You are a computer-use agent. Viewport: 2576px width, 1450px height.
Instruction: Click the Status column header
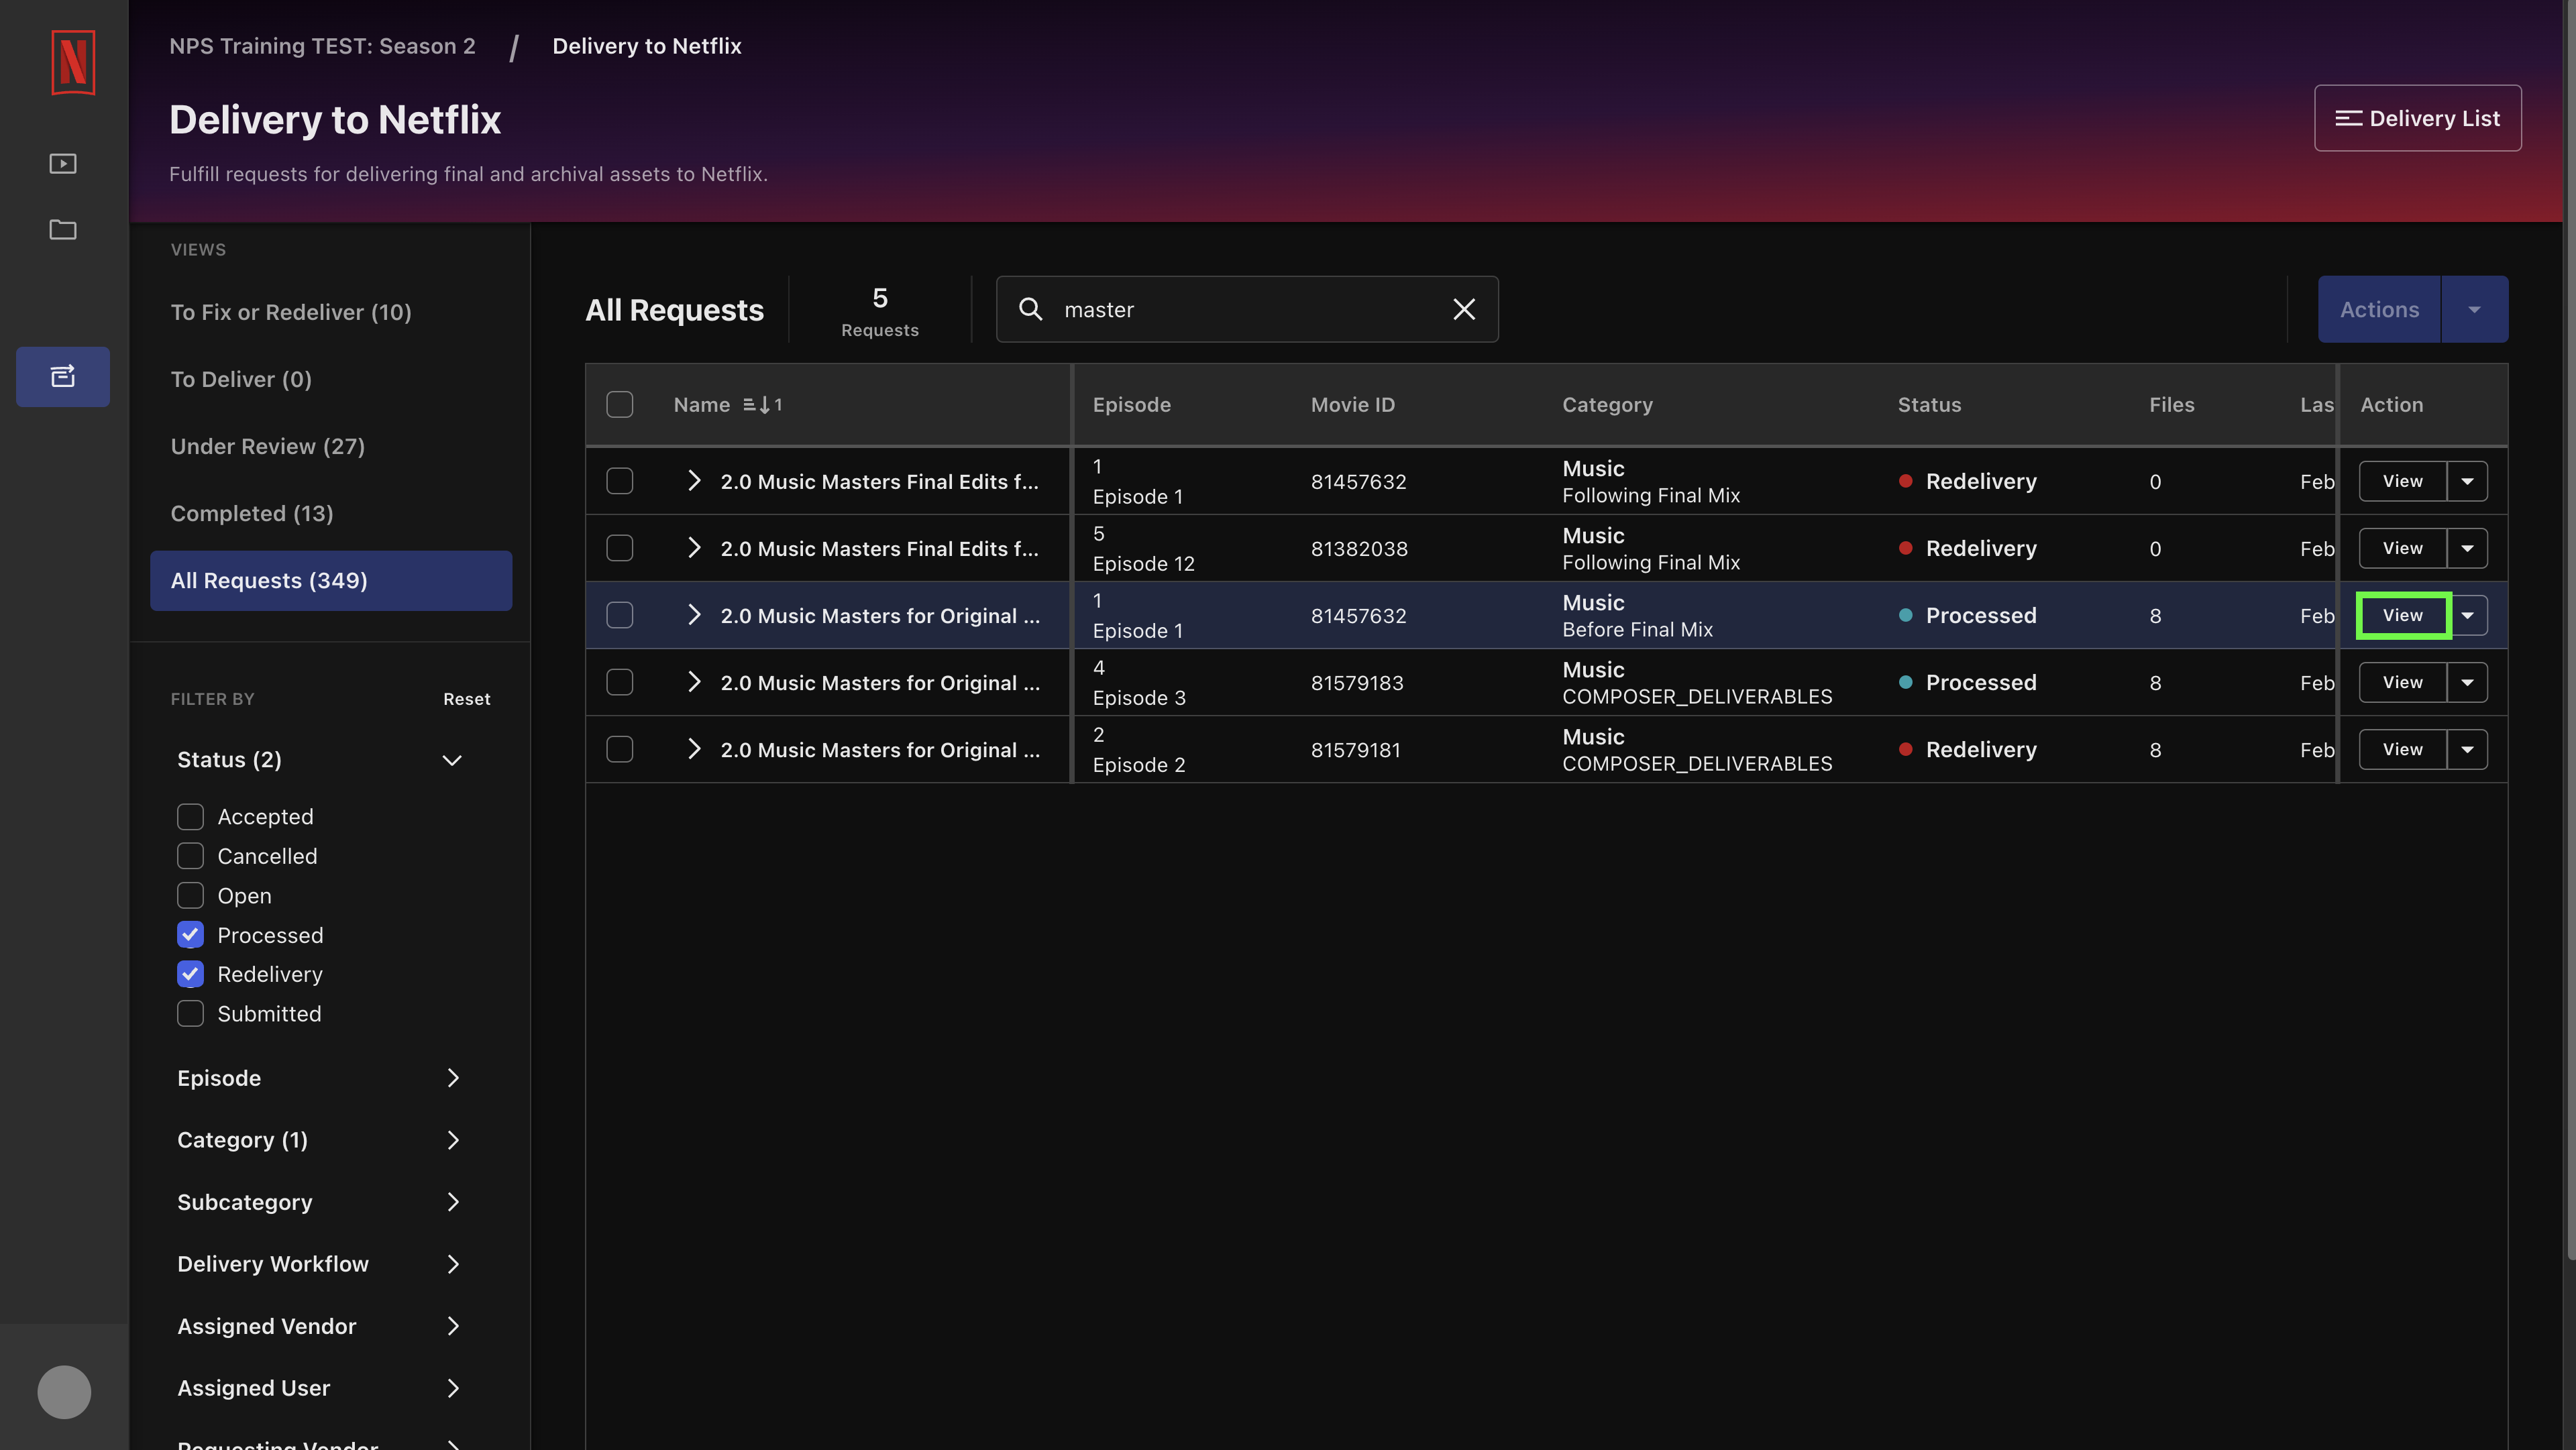[x=1929, y=405]
